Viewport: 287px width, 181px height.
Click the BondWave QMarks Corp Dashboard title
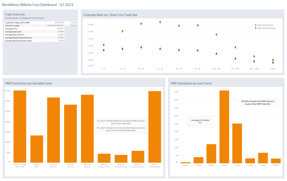pyautogui.click(x=38, y=5)
